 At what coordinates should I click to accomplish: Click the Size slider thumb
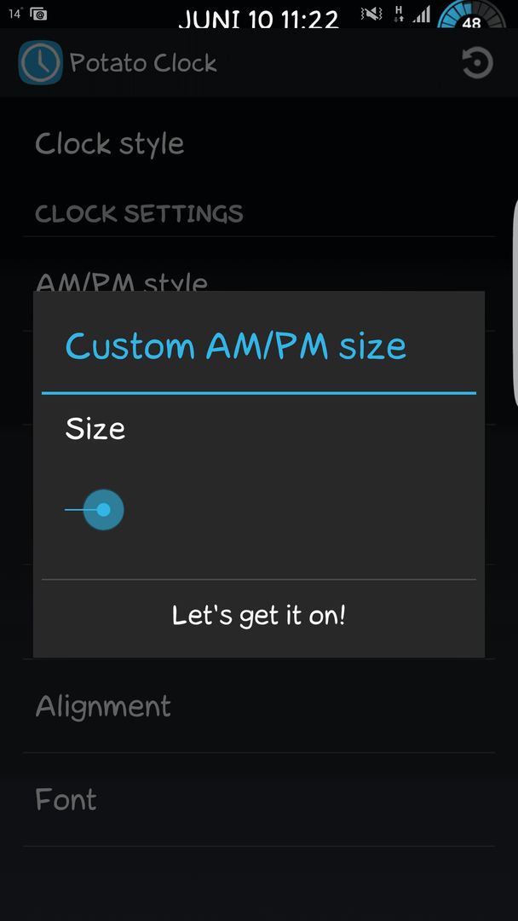pyautogui.click(x=103, y=510)
